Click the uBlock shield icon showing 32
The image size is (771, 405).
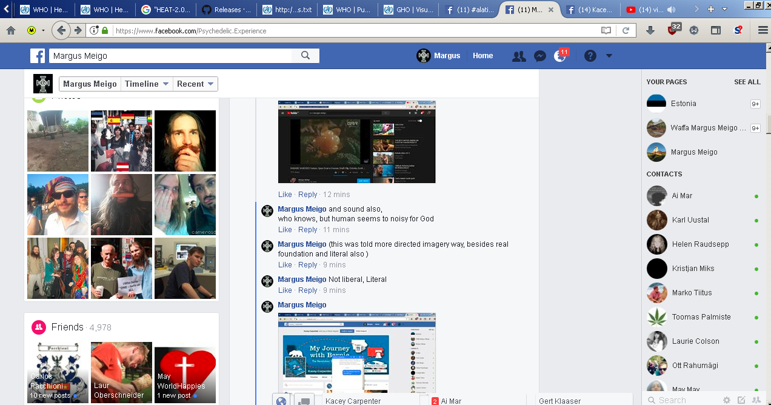[x=673, y=28]
